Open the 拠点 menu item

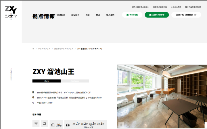98,15
